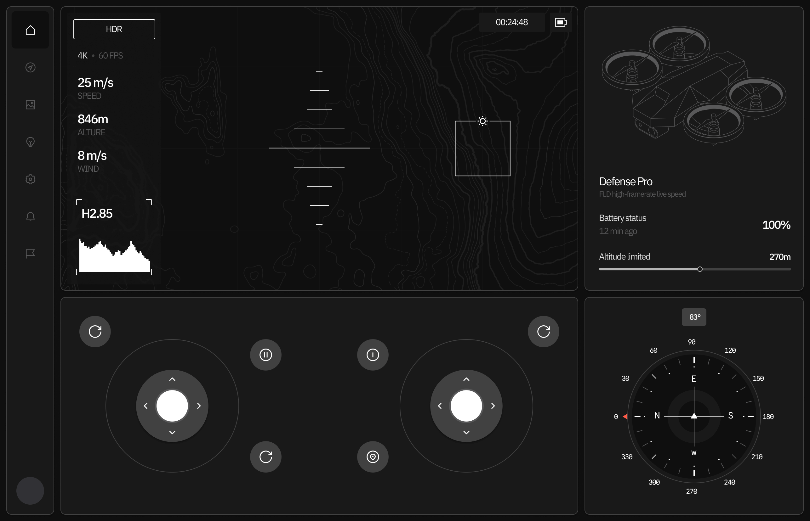Click the drone model illustration
Image resolution: width=810 pixels, height=521 pixels.
[694, 86]
